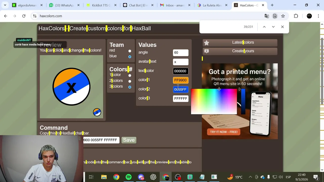The height and width of the screenshot is (182, 324).
Task: Close the HaxColors tab
Action: click(263, 5)
